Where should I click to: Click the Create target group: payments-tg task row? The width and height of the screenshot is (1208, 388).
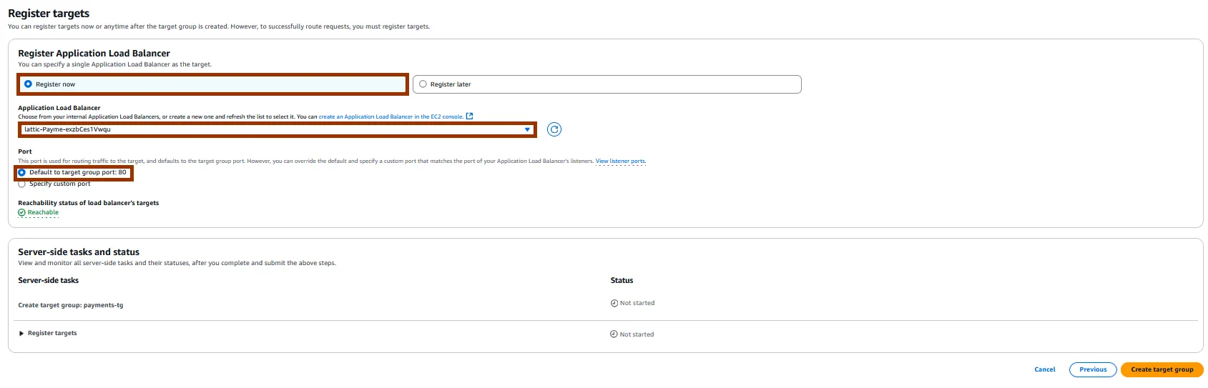[71, 305]
